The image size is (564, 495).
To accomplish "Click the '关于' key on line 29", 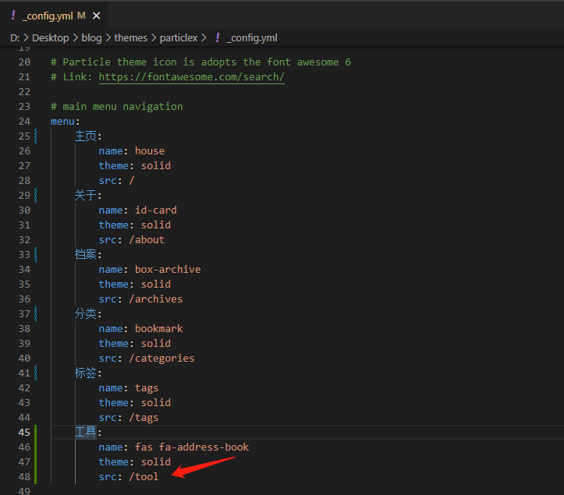I will point(86,196).
